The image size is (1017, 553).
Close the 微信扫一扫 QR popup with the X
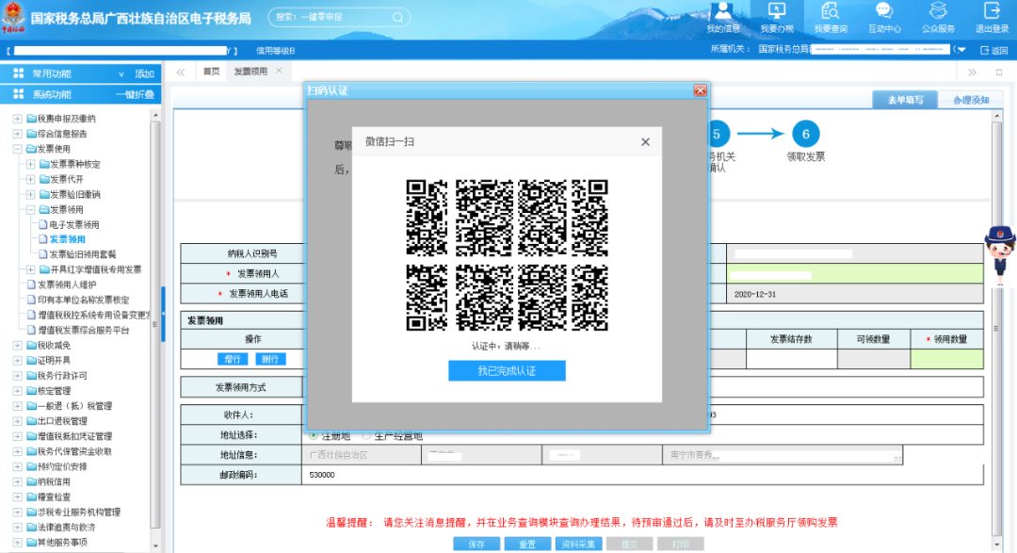tap(645, 142)
